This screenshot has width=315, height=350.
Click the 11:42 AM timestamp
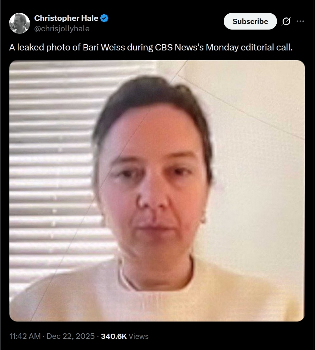pos(25,336)
